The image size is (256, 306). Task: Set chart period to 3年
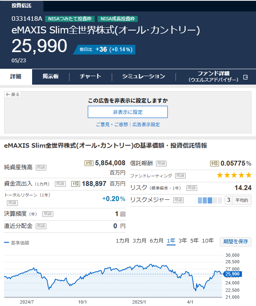point(183,241)
